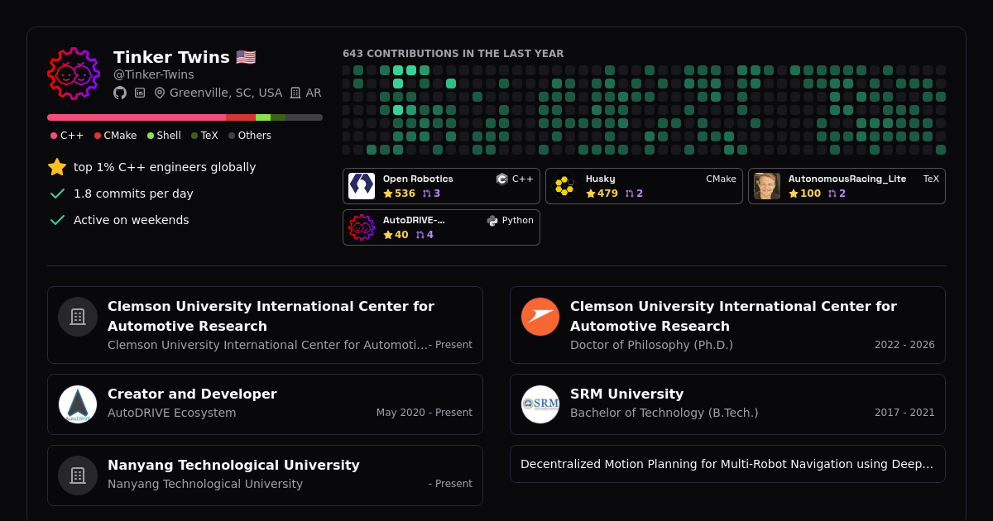
Task: Click TeX language label on AutonomousRacing_Lite
Action: [931, 179]
